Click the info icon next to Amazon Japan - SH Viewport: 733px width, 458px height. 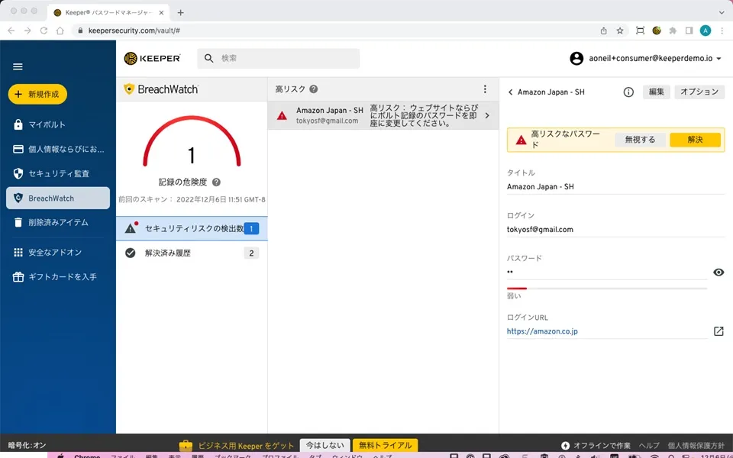[x=628, y=91]
